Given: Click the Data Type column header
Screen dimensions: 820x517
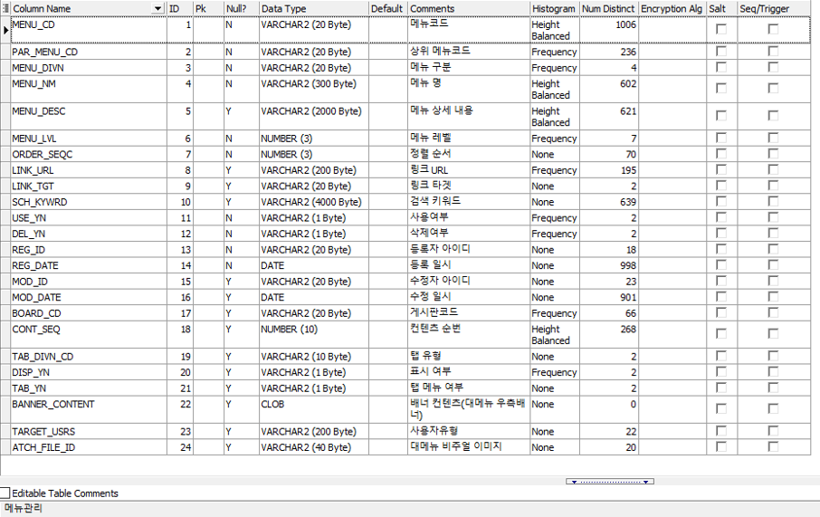Looking at the screenshot, I should [314, 8].
